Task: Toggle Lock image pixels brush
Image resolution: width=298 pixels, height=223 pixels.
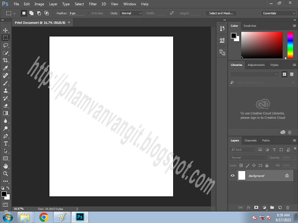Action: point(247,165)
